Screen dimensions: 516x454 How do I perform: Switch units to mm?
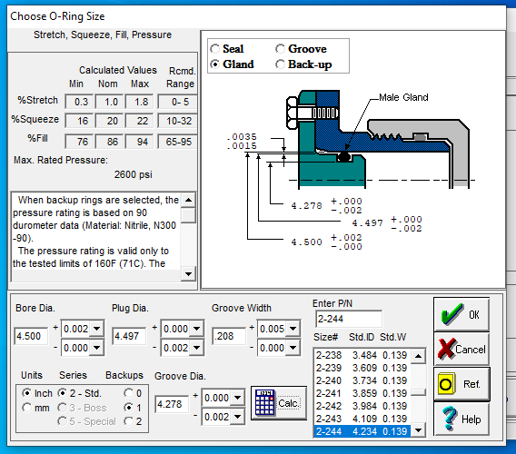(x=26, y=408)
